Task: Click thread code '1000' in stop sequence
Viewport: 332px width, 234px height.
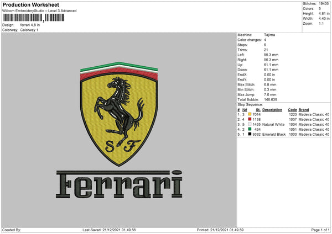Action: click(x=293, y=135)
